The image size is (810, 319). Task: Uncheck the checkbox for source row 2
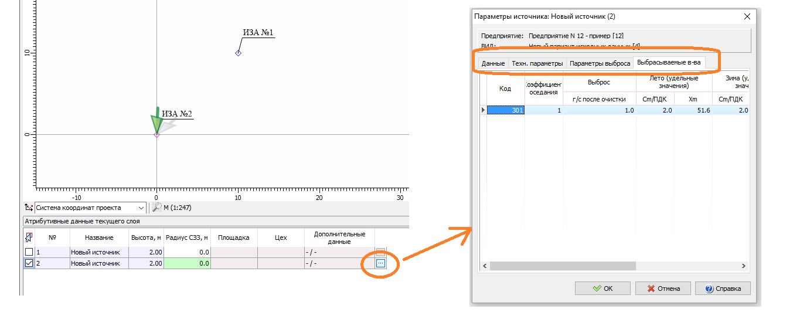coord(29,264)
